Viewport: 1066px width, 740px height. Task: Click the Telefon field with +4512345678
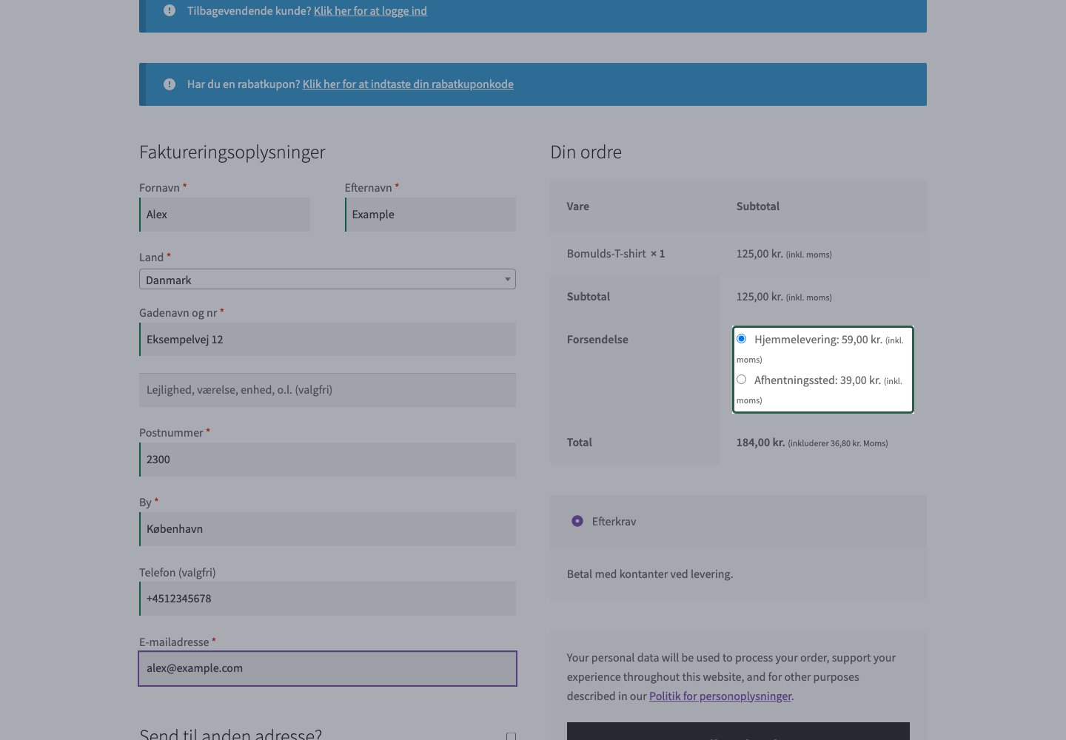click(327, 599)
